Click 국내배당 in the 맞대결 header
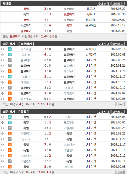Viewport: 127px width, 174px height. [104, 4]
